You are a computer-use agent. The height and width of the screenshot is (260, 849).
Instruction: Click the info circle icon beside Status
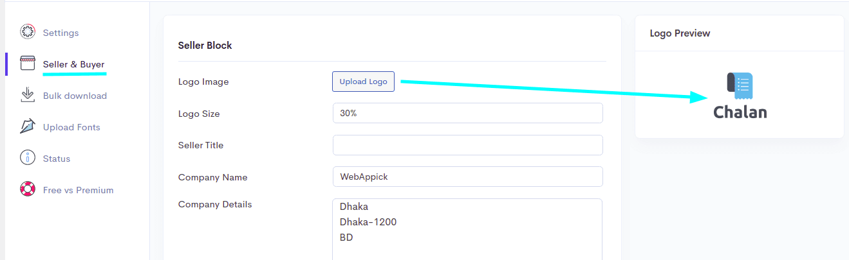[x=27, y=158]
